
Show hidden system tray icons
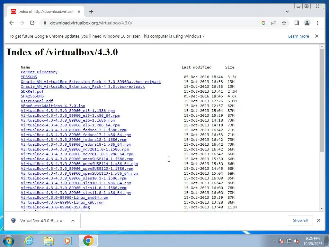pos(273,241)
